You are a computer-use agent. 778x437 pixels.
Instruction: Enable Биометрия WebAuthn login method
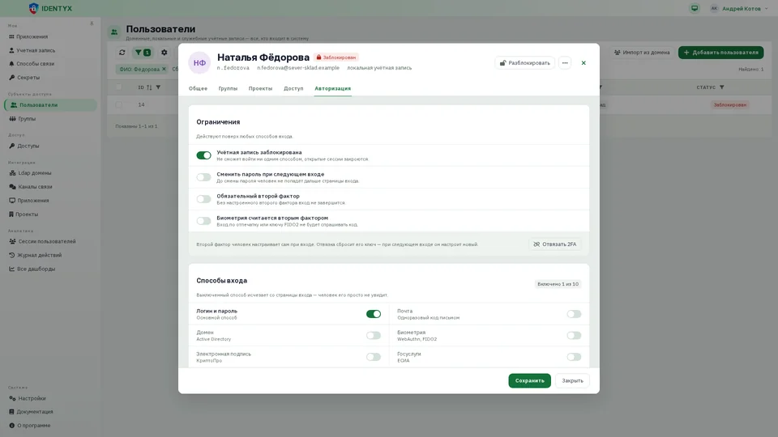(x=574, y=335)
